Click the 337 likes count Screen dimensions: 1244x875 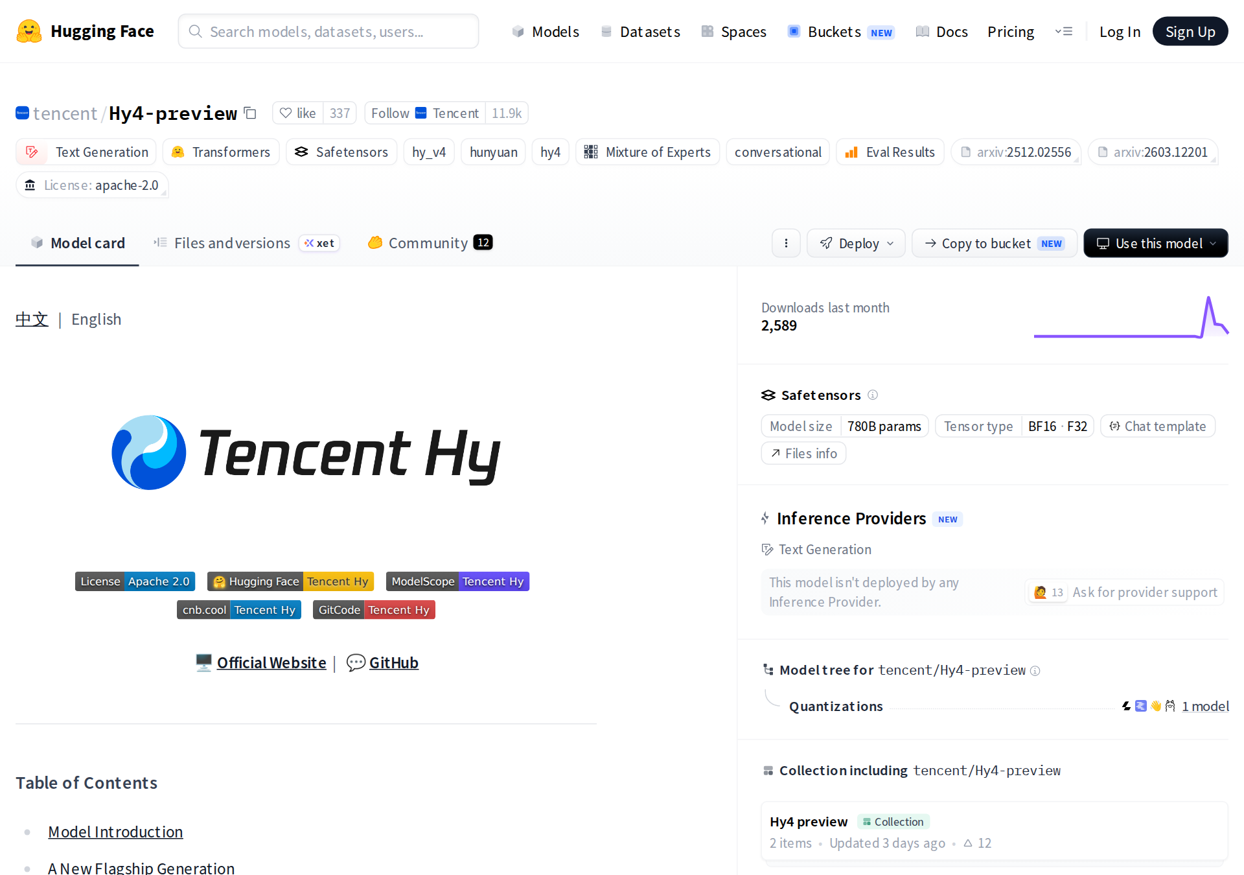[340, 113]
